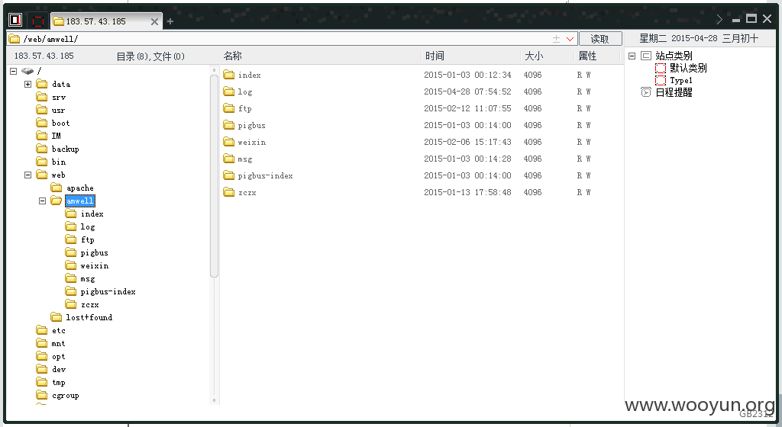Select the lost+found folder in tree
Viewport: 782px width, 427px height.
pyautogui.click(x=82, y=317)
